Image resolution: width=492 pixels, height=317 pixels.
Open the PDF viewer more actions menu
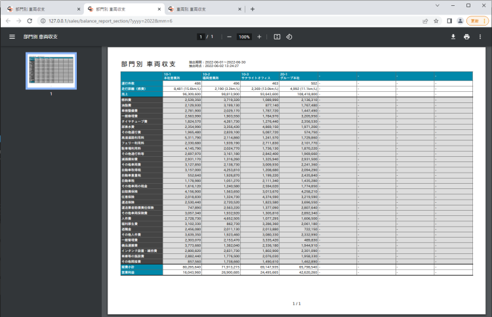(480, 37)
